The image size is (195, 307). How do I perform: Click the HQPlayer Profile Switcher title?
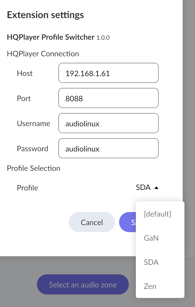tap(51, 37)
